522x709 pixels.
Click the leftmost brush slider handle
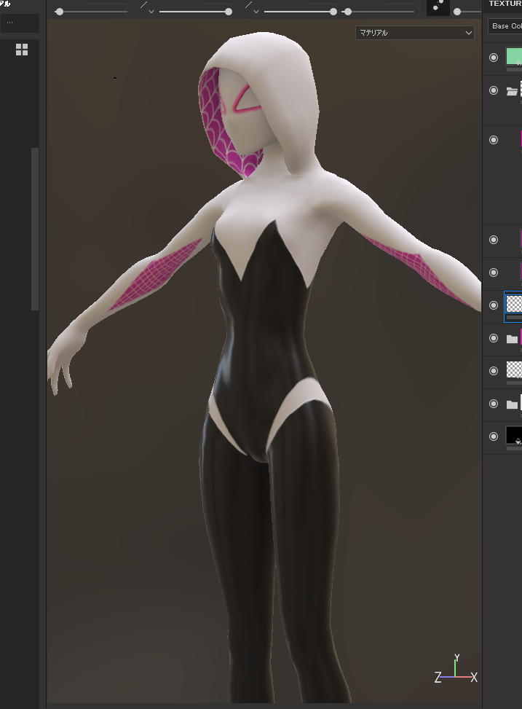[59, 12]
